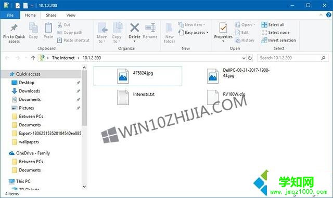The image size is (333, 198).
Task: Open the Quick Access Toolbar customize arrow
Action: point(32,6)
